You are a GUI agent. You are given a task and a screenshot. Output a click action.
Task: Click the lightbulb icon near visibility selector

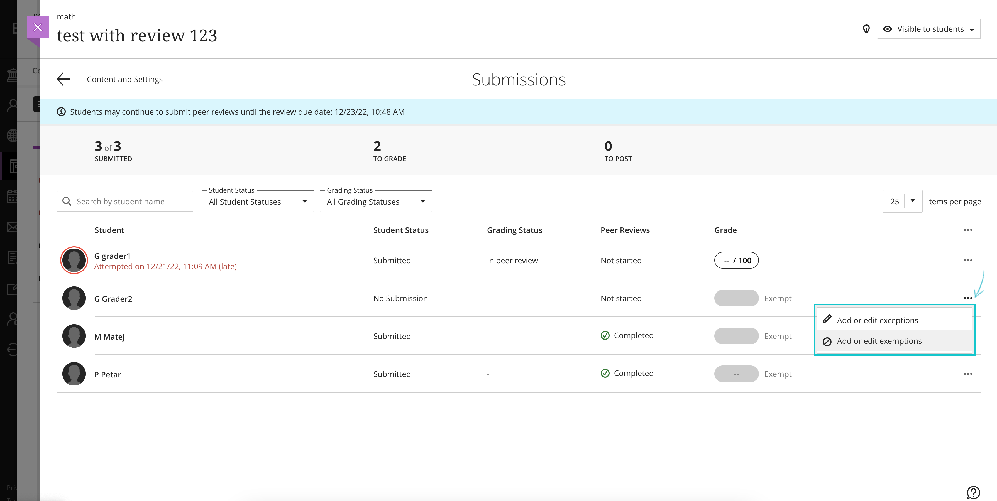(866, 29)
